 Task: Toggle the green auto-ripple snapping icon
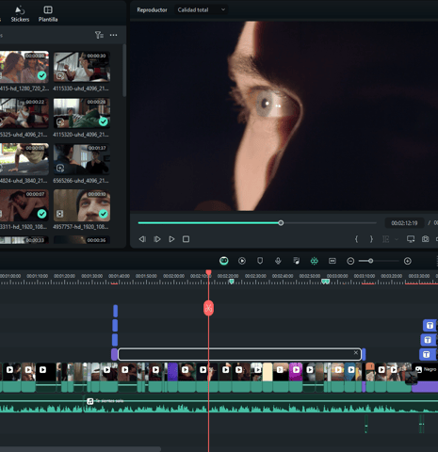click(x=314, y=261)
